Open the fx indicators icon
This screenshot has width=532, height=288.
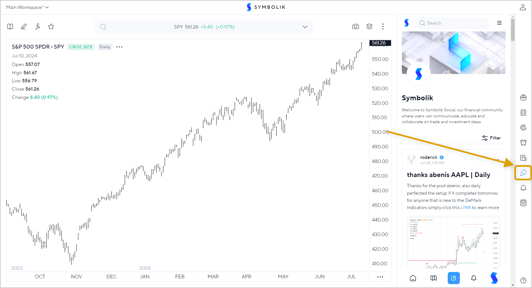pyautogui.click(x=38, y=27)
